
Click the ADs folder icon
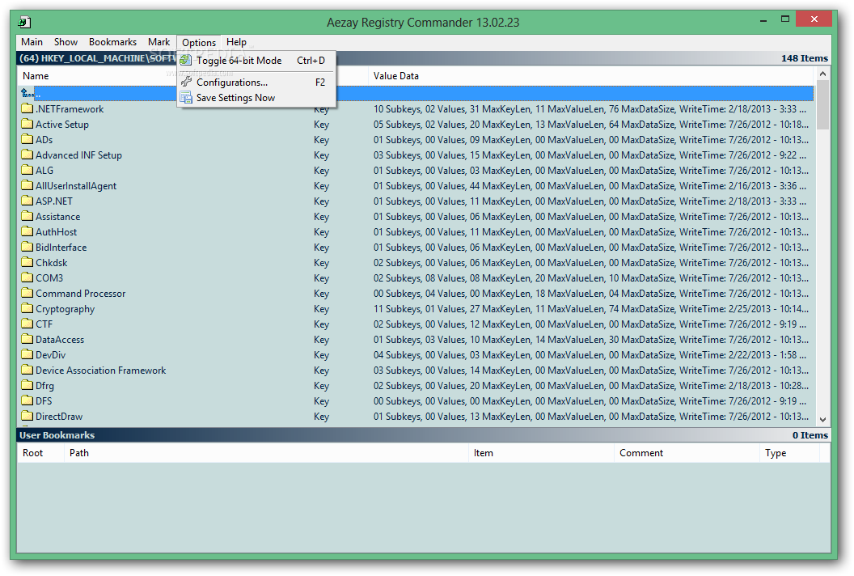(x=27, y=139)
